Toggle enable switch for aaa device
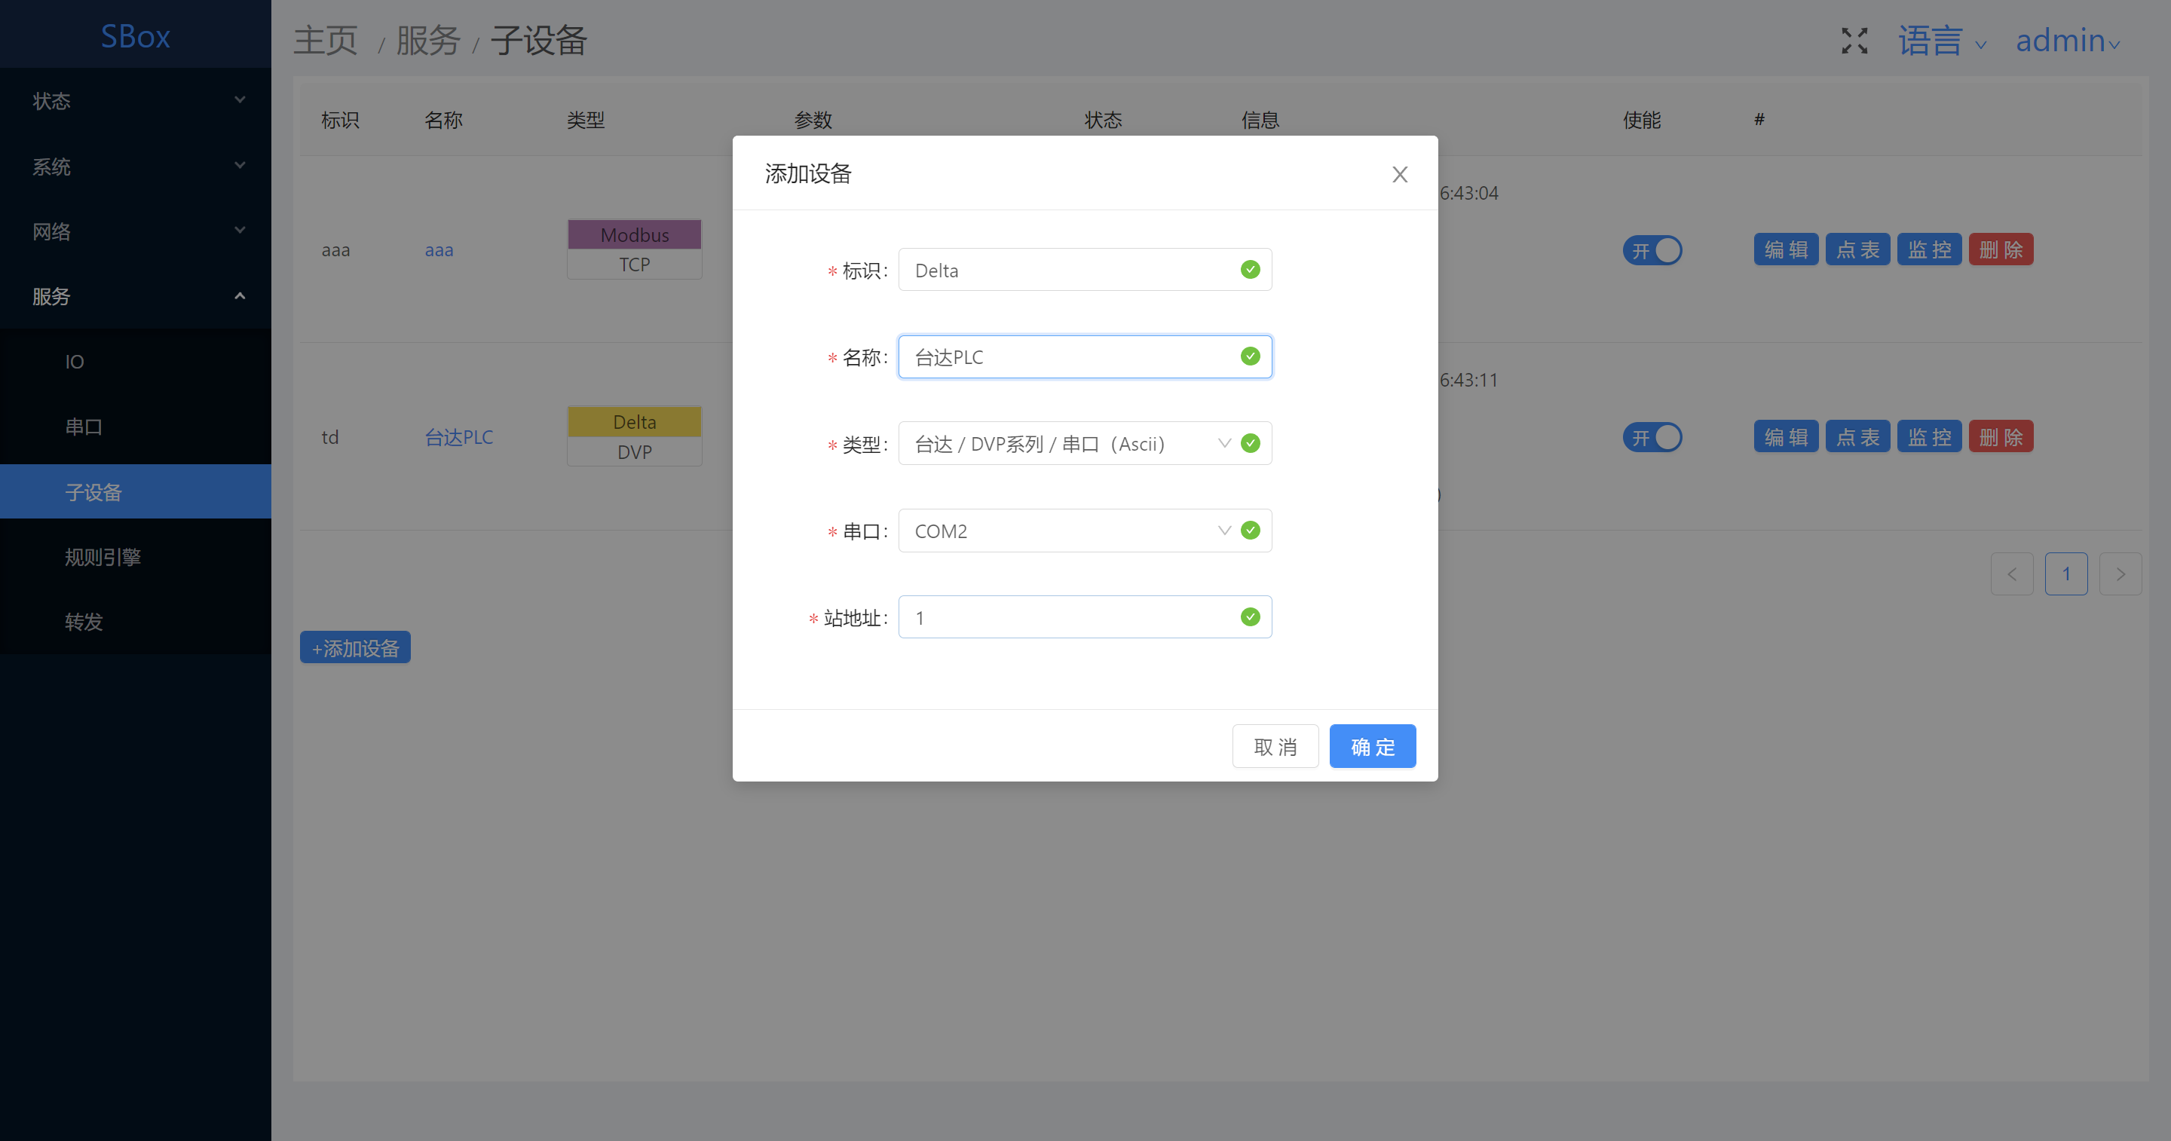 1652,250
